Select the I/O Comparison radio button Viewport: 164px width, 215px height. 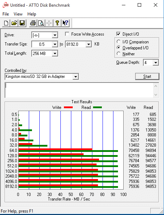tap(118, 42)
